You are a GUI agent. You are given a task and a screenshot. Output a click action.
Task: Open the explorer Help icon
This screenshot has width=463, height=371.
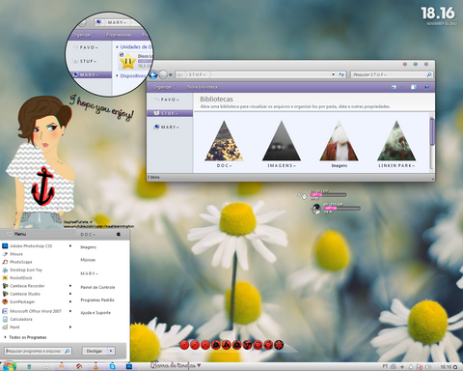(x=426, y=87)
